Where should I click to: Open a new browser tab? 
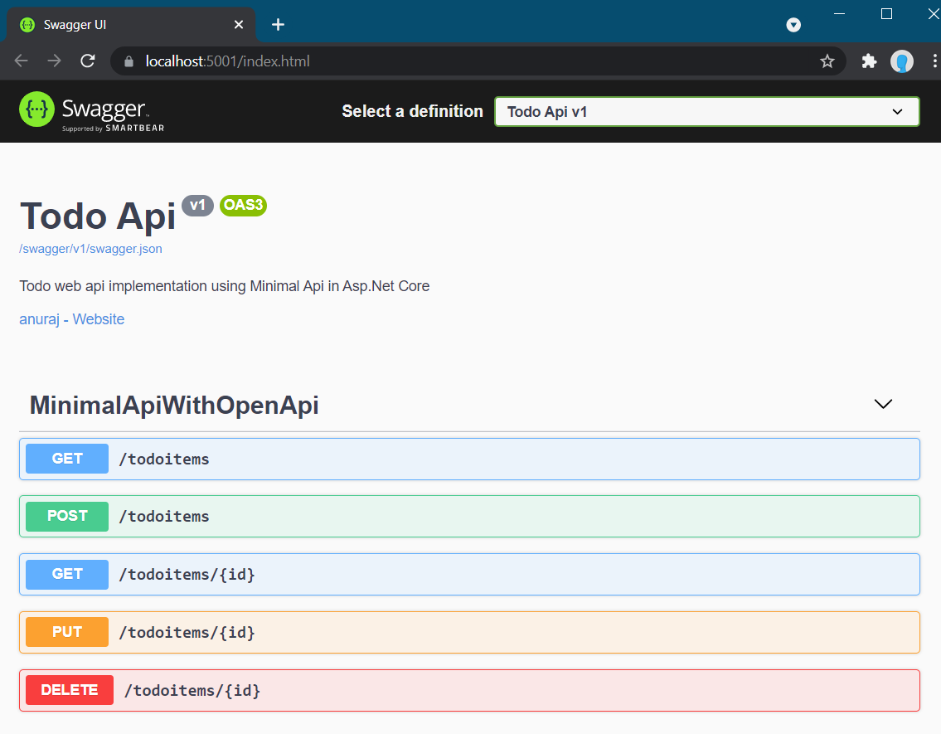[x=278, y=25]
